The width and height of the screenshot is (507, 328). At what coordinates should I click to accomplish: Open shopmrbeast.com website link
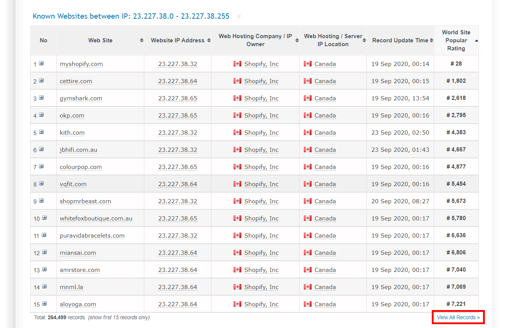tap(86, 201)
